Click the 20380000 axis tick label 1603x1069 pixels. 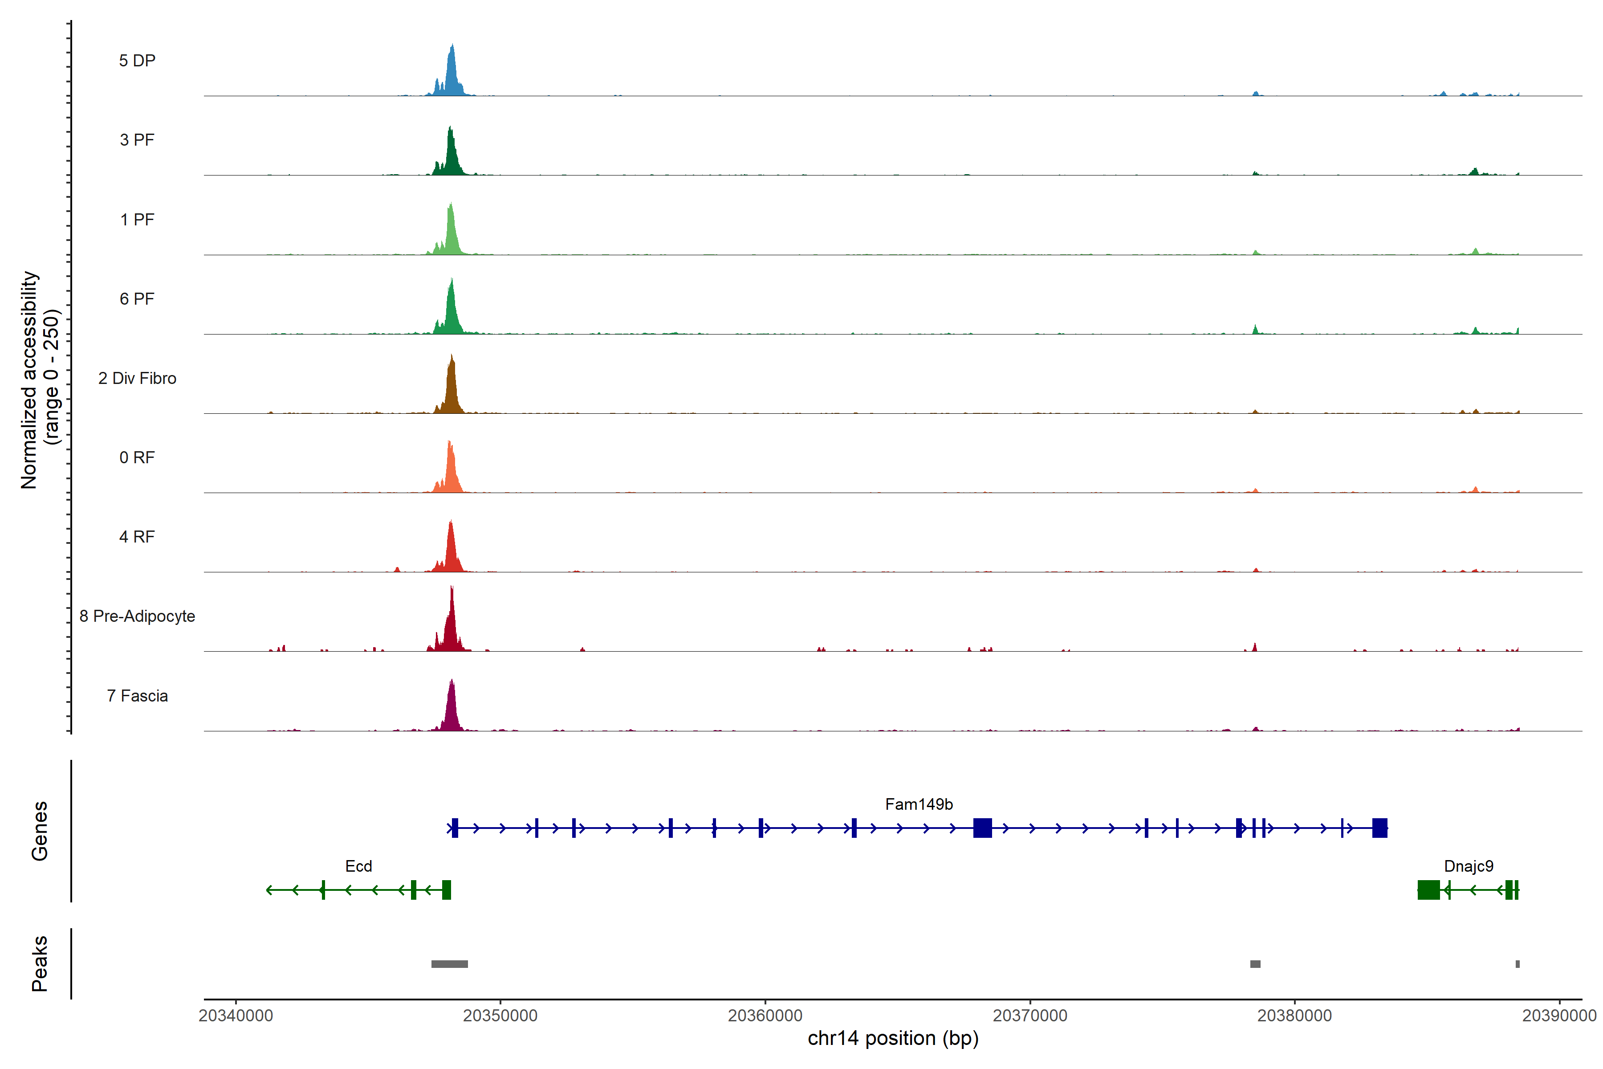pyautogui.click(x=1294, y=1016)
